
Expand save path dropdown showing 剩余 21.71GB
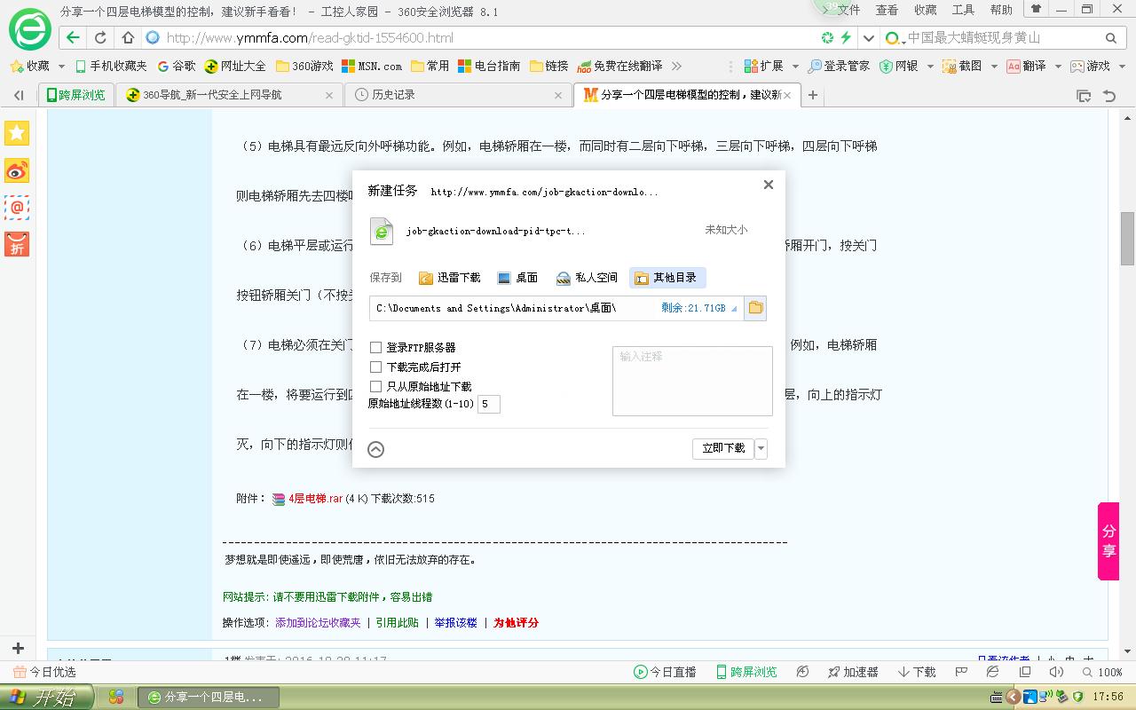(x=734, y=309)
